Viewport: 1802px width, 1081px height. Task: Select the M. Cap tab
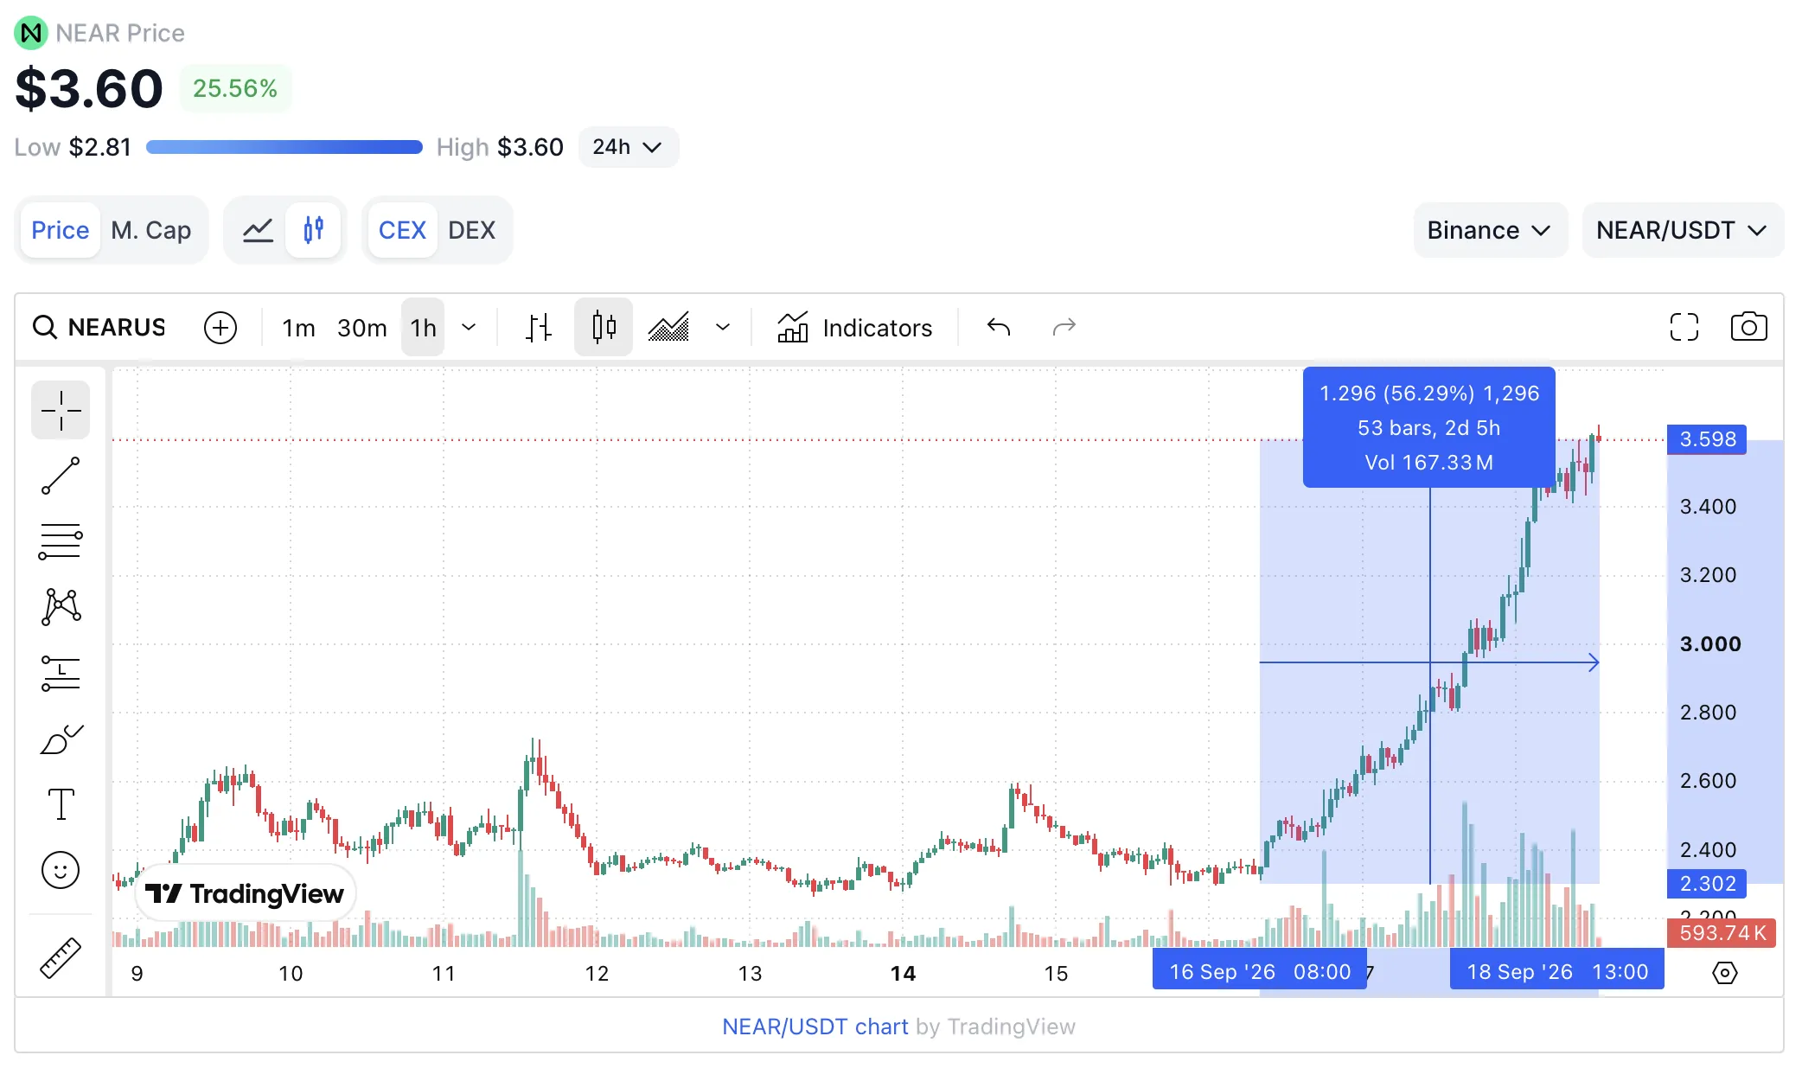point(151,230)
